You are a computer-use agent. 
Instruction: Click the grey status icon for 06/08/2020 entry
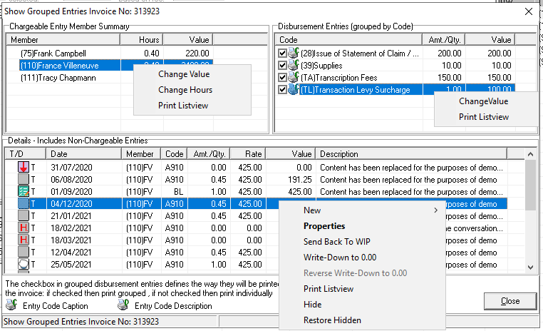(24, 180)
